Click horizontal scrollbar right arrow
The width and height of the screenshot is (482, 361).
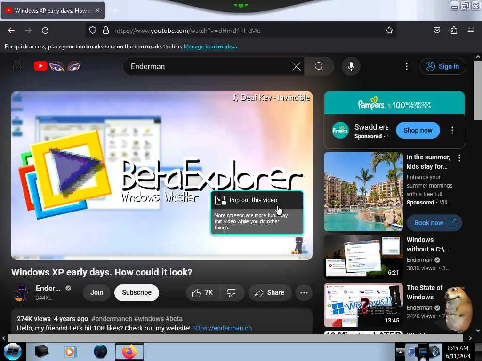pos(470,338)
